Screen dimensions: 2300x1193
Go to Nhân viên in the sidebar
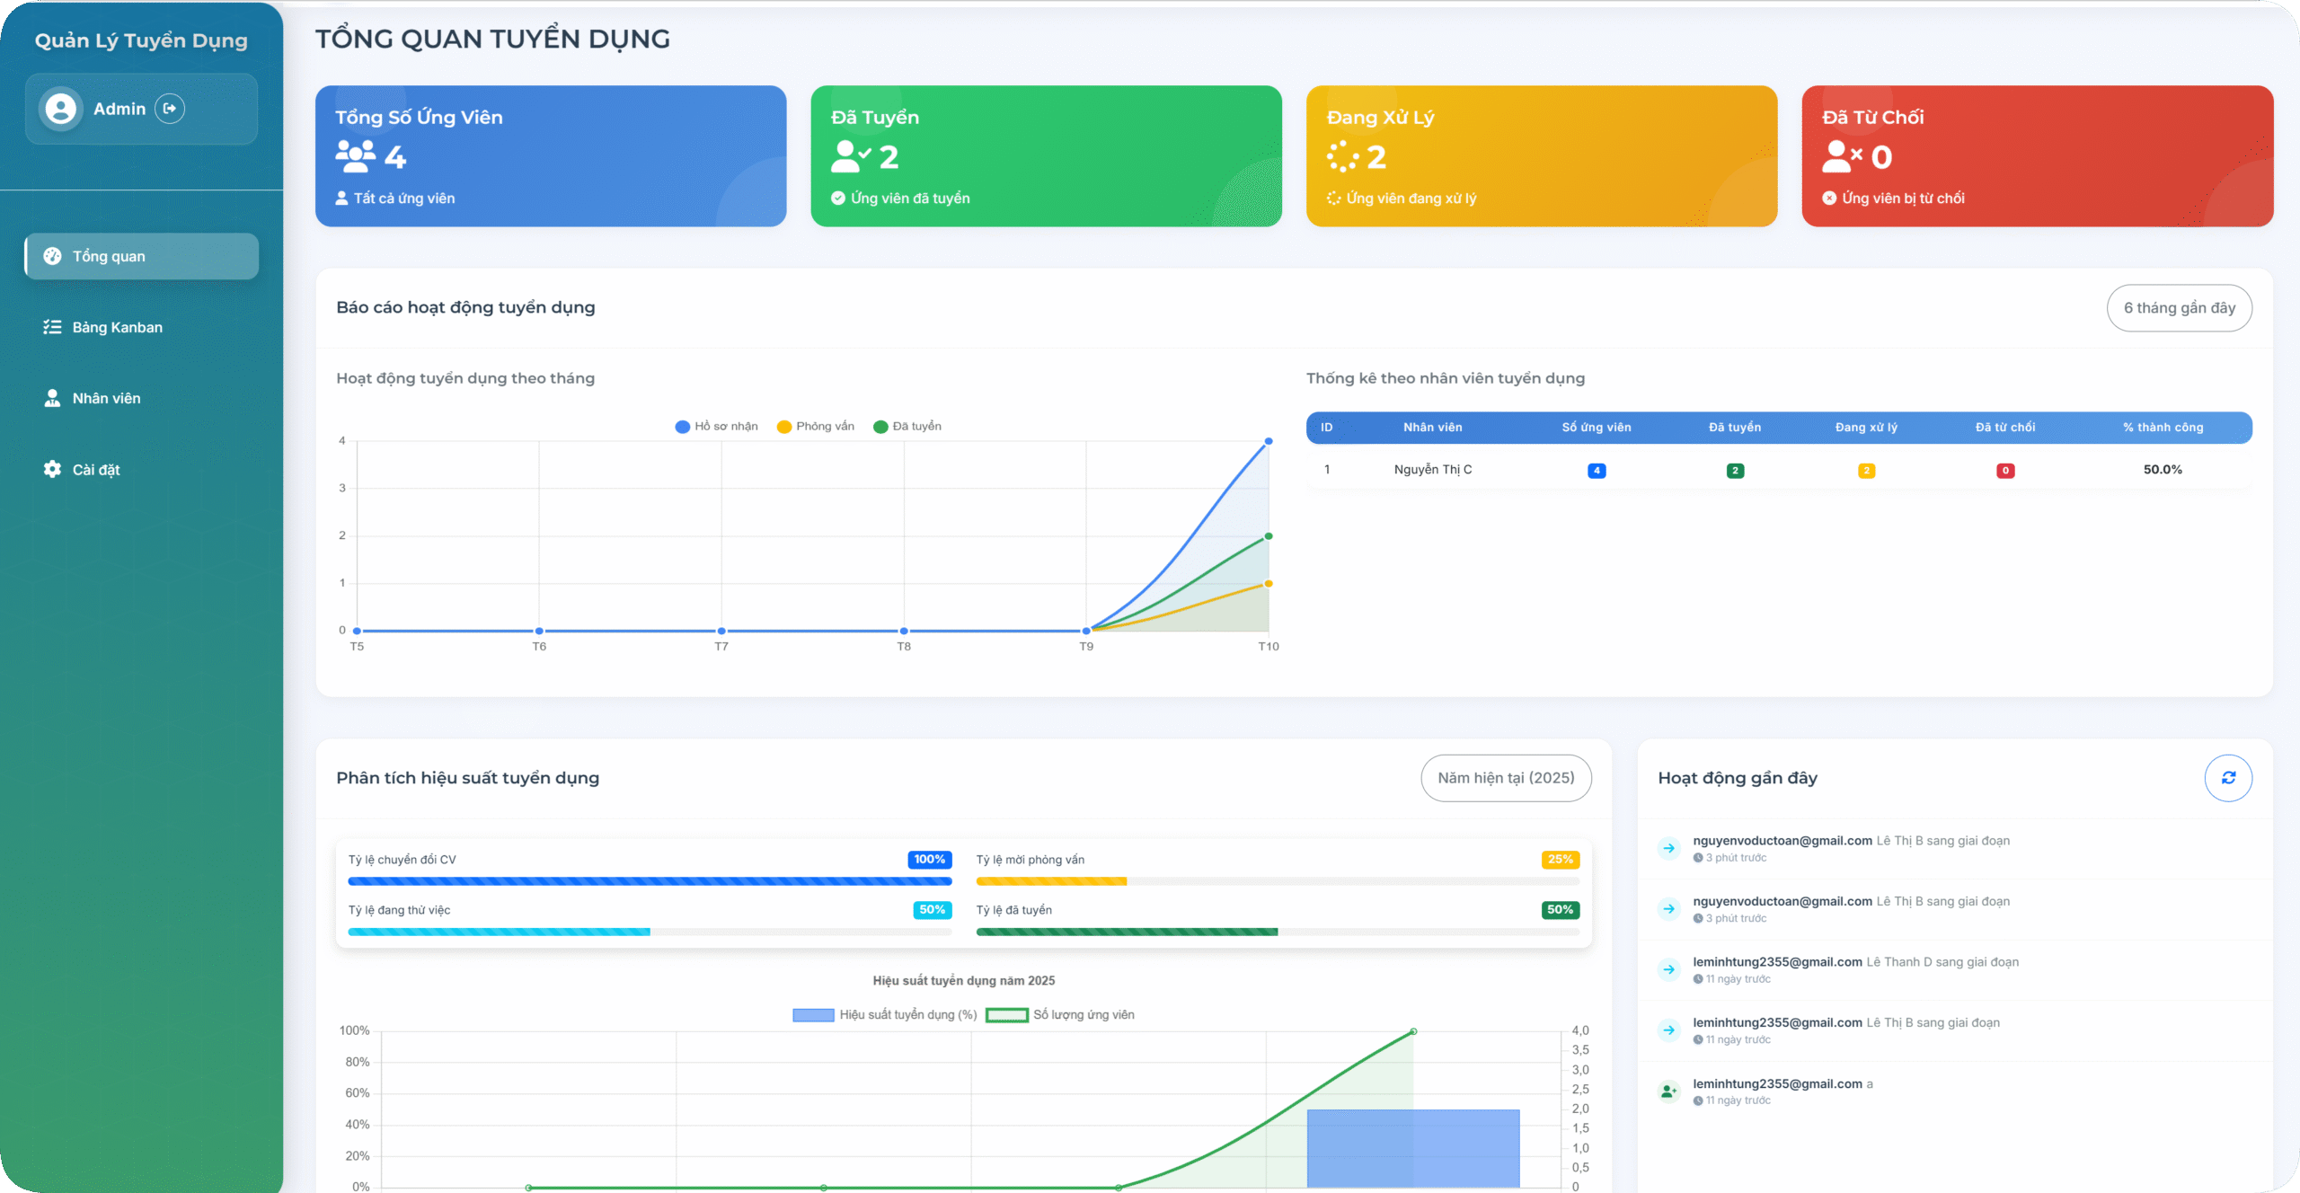pyautogui.click(x=106, y=398)
